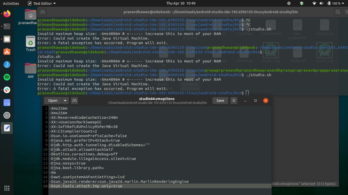Viewport: 348px width, 195px height.
Task: Click the Slack tray icon in the top bar
Action: pyautogui.click(x=289, y=3)
